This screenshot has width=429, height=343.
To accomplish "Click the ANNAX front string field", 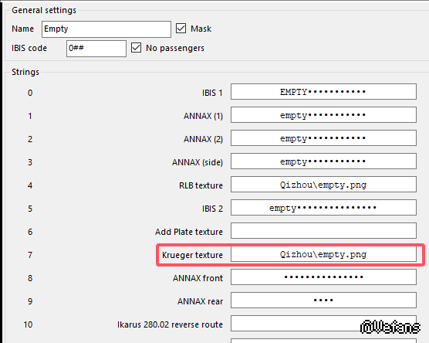I will click(323, 277).
